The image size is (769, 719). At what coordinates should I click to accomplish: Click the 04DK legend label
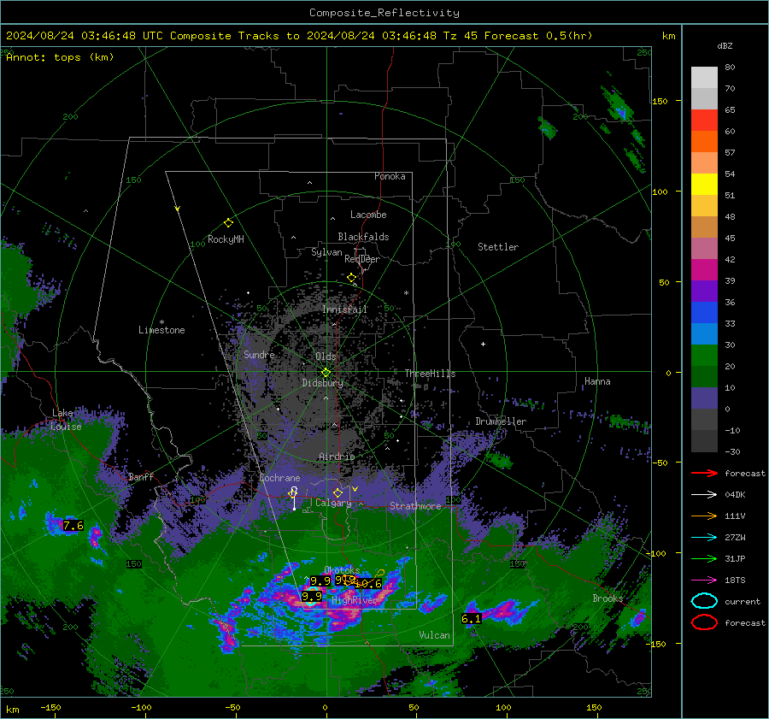pos(735,494)
